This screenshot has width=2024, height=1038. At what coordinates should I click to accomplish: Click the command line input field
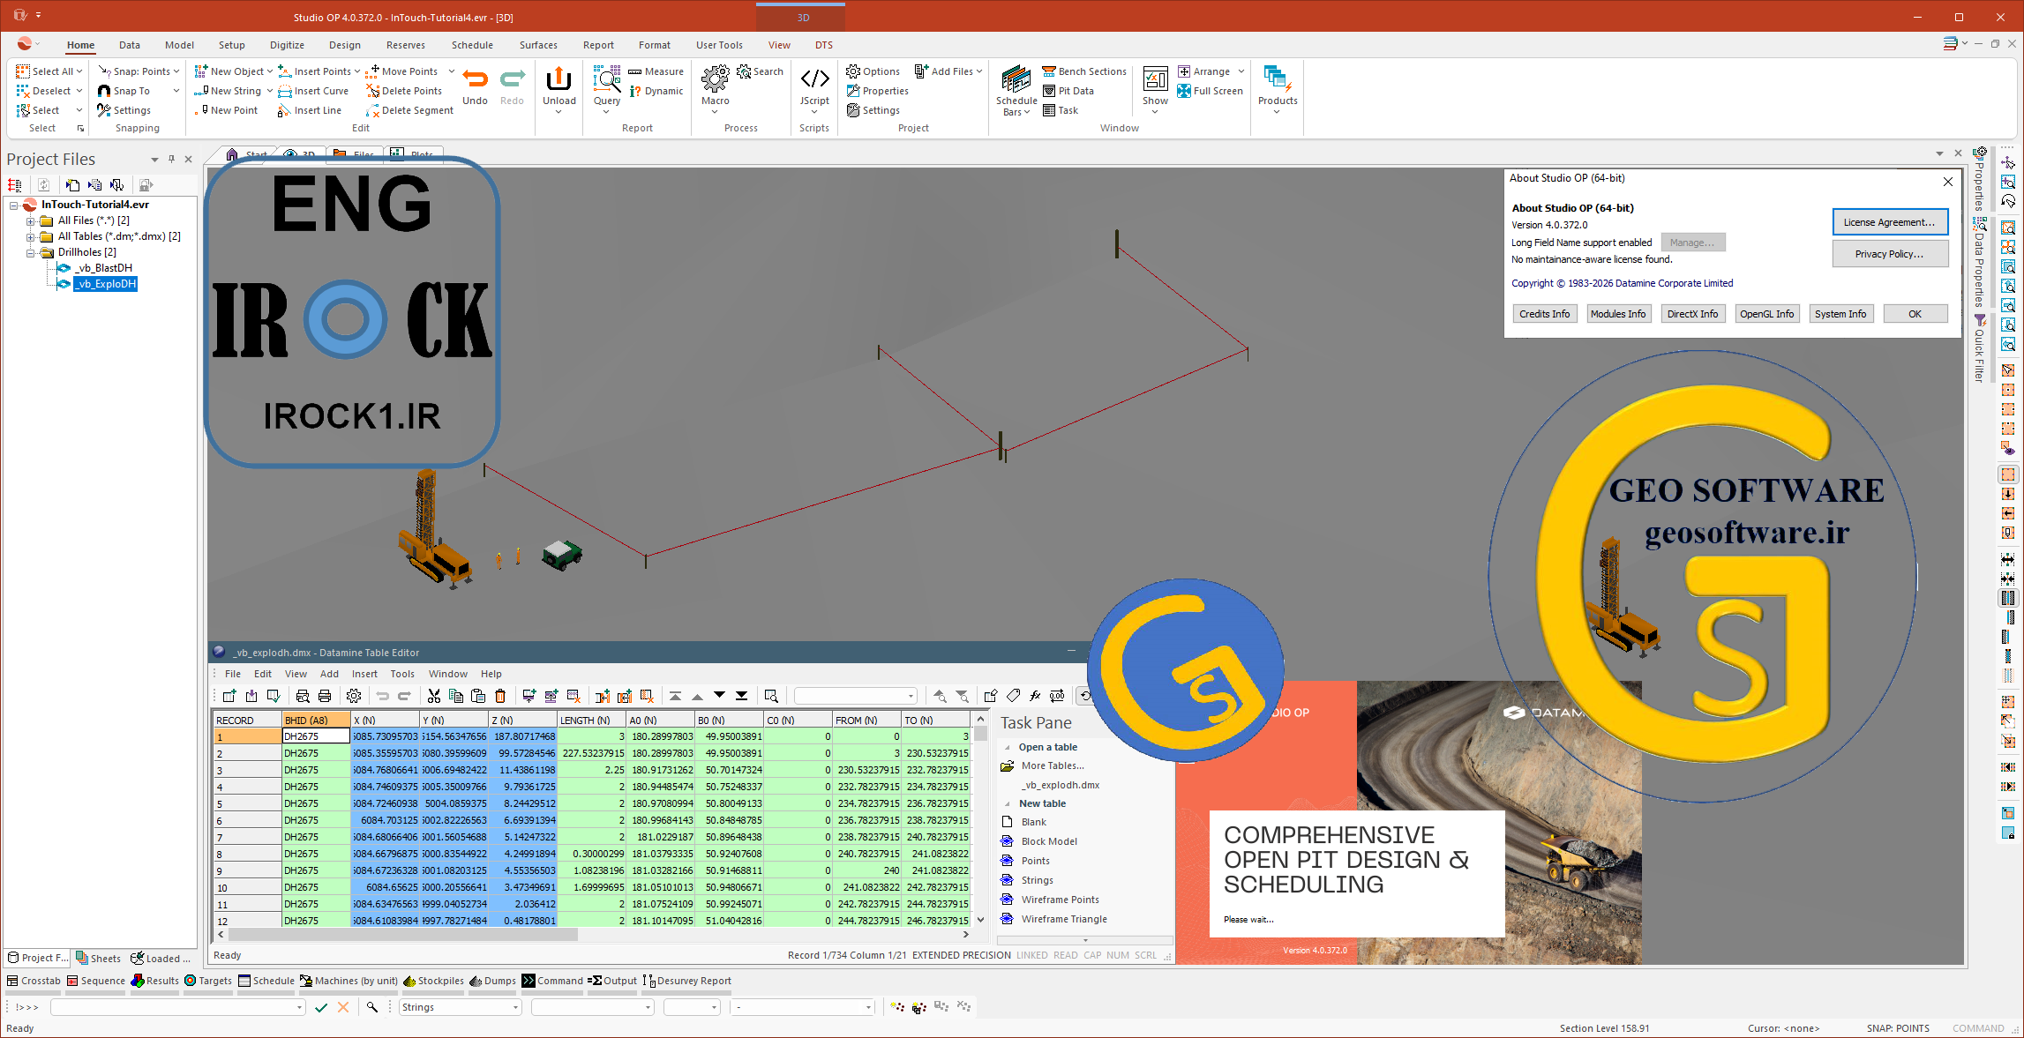click(x=176, y=1007)
